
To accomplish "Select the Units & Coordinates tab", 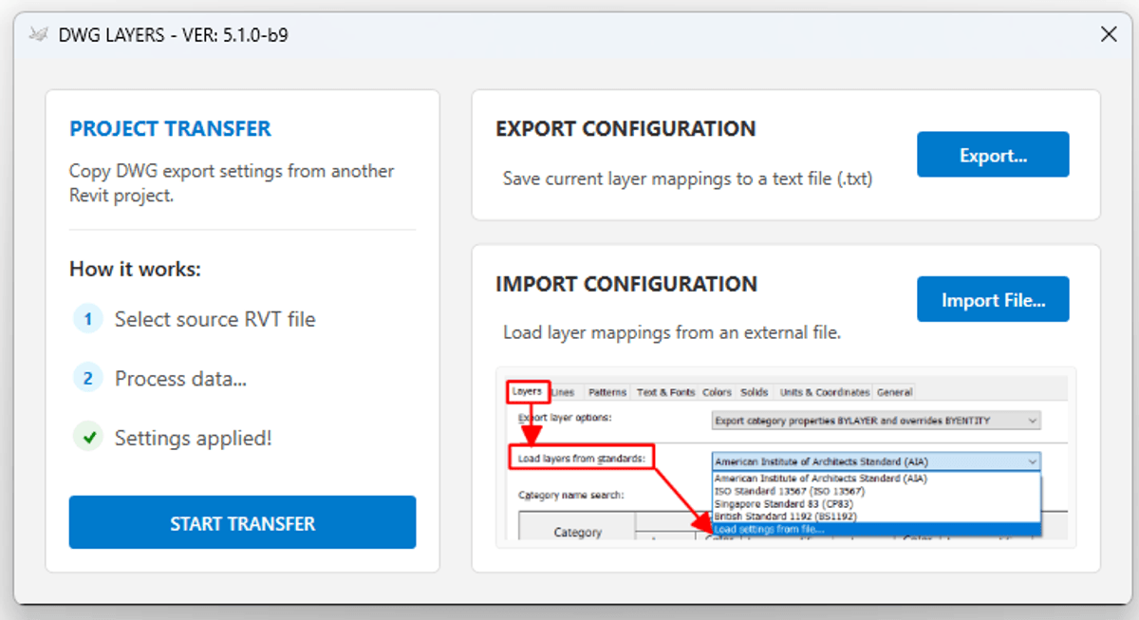I will tap(824, 392).
